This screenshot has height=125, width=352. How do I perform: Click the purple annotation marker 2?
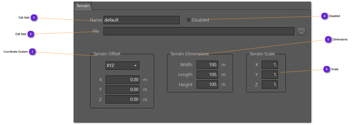point(31,34)
